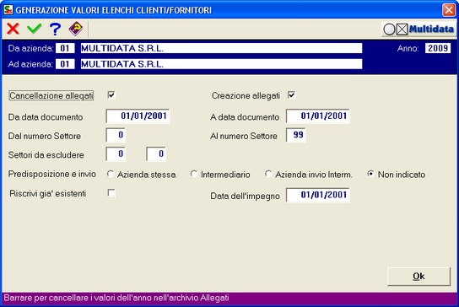This screenshot has height=307, width=459.
Task: Click the Ad azienda company name field
Action: pos(221,64)
